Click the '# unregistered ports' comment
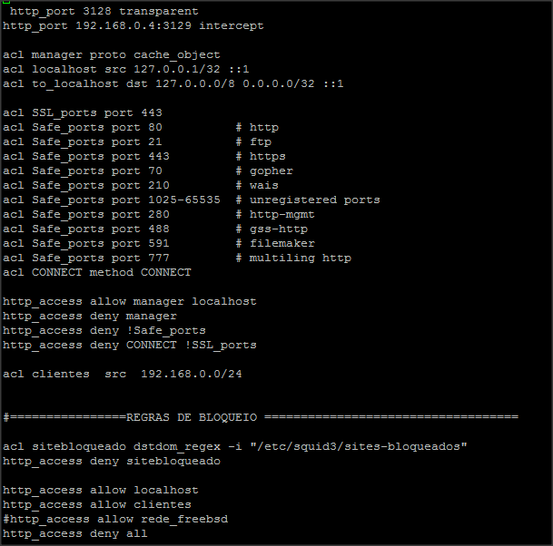The image size is (553, 546). coord(308,200)
